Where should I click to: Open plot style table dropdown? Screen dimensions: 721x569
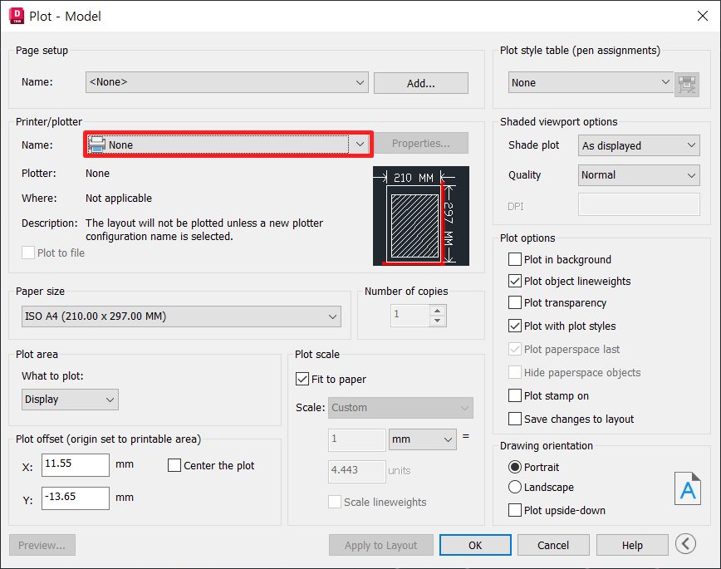591,82
